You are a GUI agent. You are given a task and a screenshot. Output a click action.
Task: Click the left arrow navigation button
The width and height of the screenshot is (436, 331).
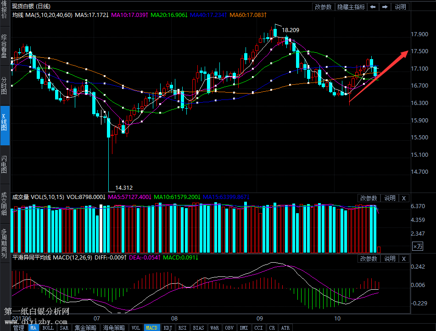coord(373,7)
